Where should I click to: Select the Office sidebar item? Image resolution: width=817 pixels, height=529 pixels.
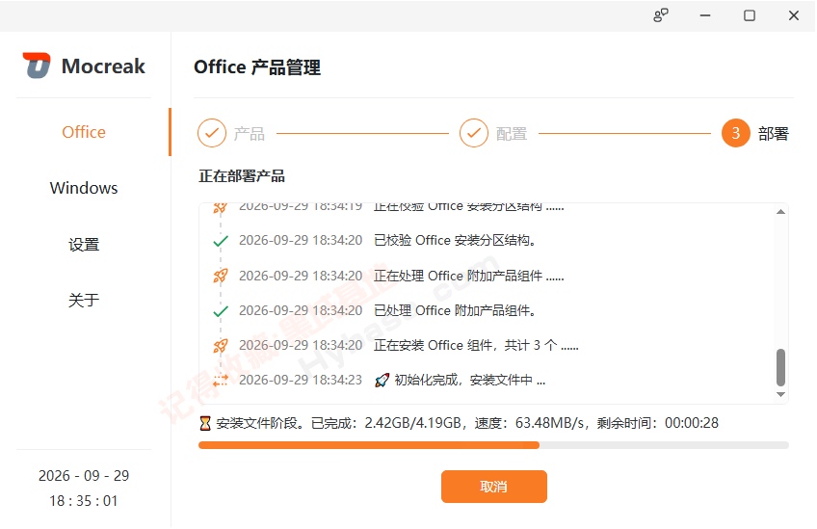pyautogui.click(x=84, y=132)
